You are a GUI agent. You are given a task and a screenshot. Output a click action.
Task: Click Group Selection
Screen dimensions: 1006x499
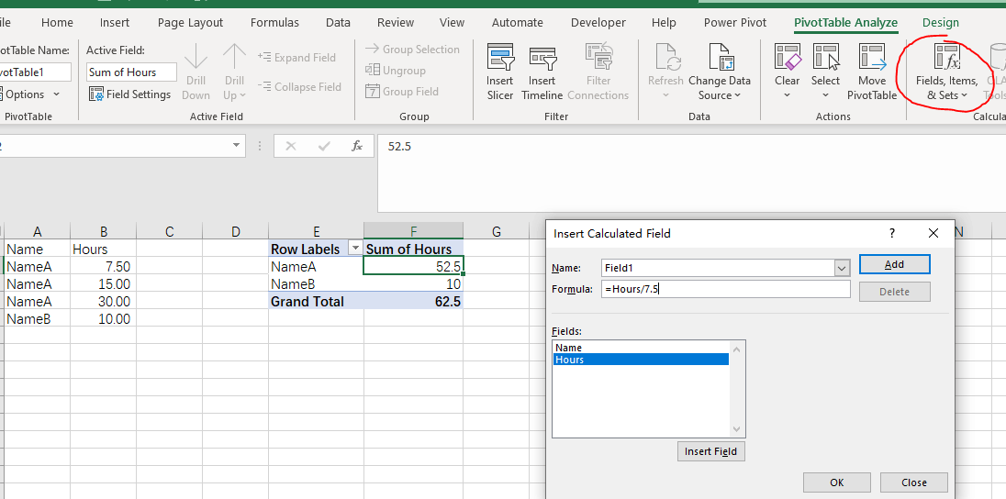(412, 50)
